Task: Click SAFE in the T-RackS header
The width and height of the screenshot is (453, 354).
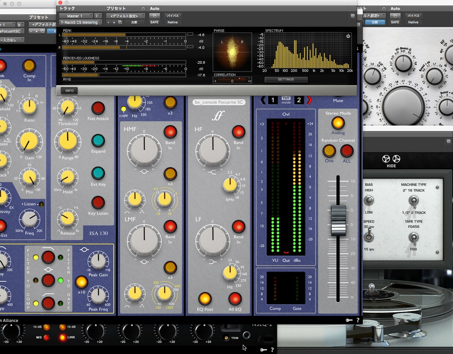Action: [154, 22]
